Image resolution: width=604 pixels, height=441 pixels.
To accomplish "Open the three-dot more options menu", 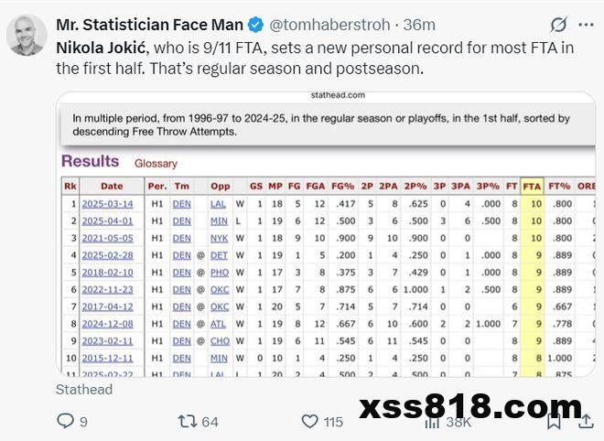I will 586,25.
